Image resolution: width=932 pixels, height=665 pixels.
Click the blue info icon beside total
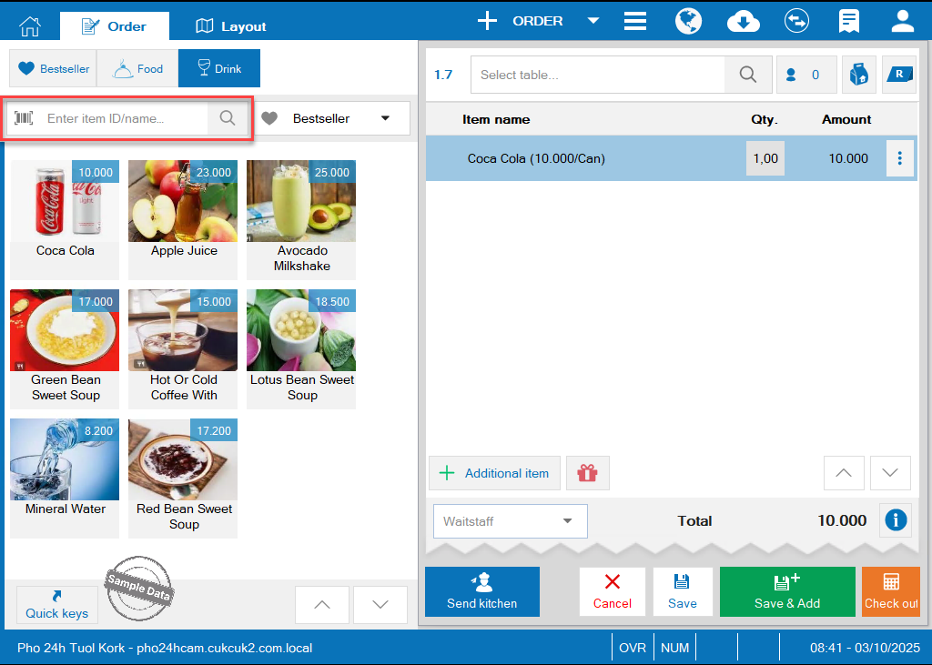[x=896, y=520]
